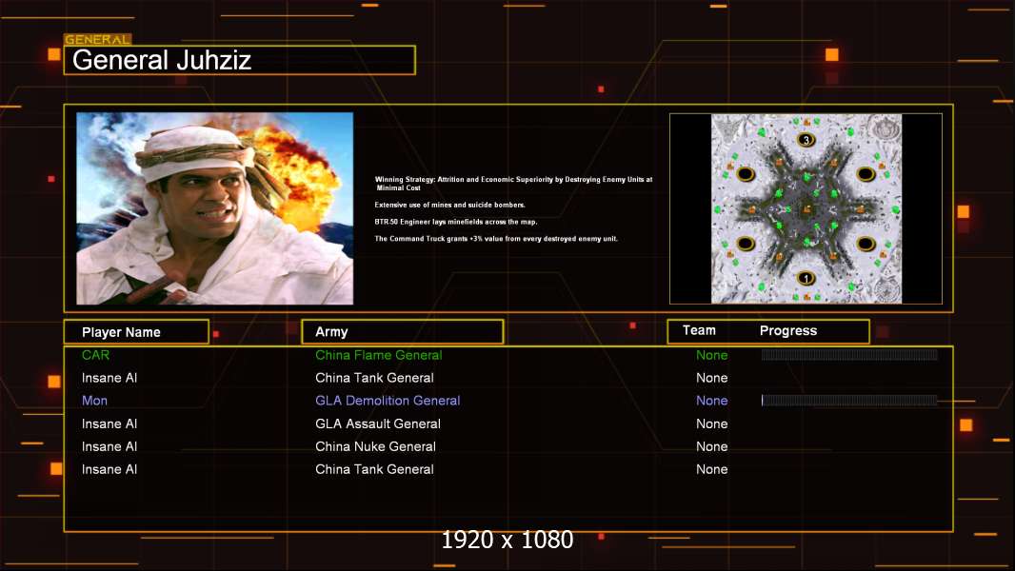Click the Team value None in CAR's row
Image resolution: width=1015 pixels, height=571 pixels.
click(712, 355)
